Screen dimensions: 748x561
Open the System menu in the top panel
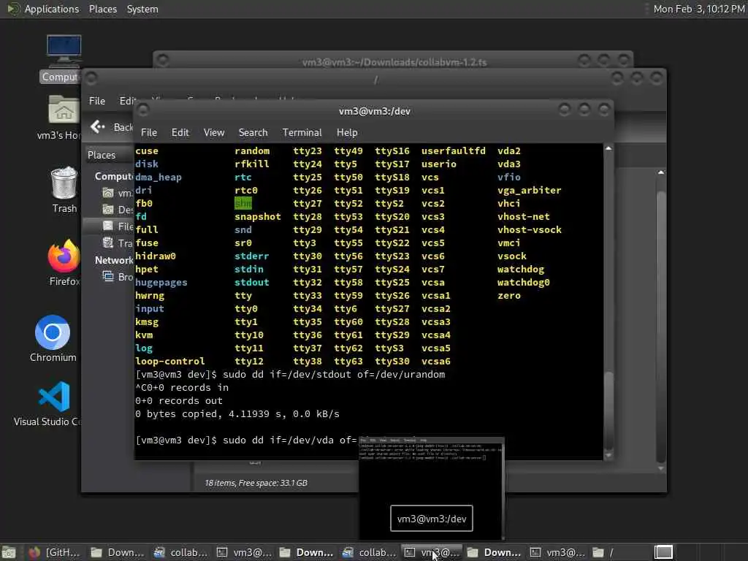(142, 9)
